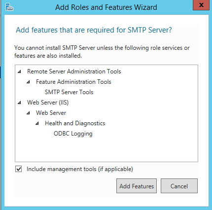Image resolution: width=212 pixels, height=210 pixels.
Task: Select the ODBC Logging item
Action: pos(73,134)
